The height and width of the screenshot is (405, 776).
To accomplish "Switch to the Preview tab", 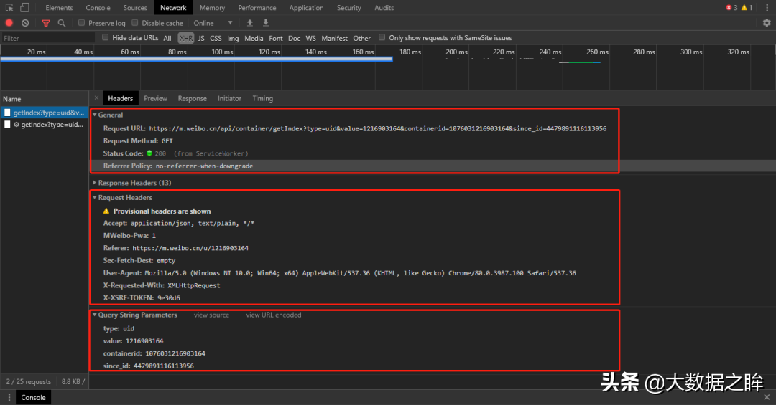I will tap(155, 98).
